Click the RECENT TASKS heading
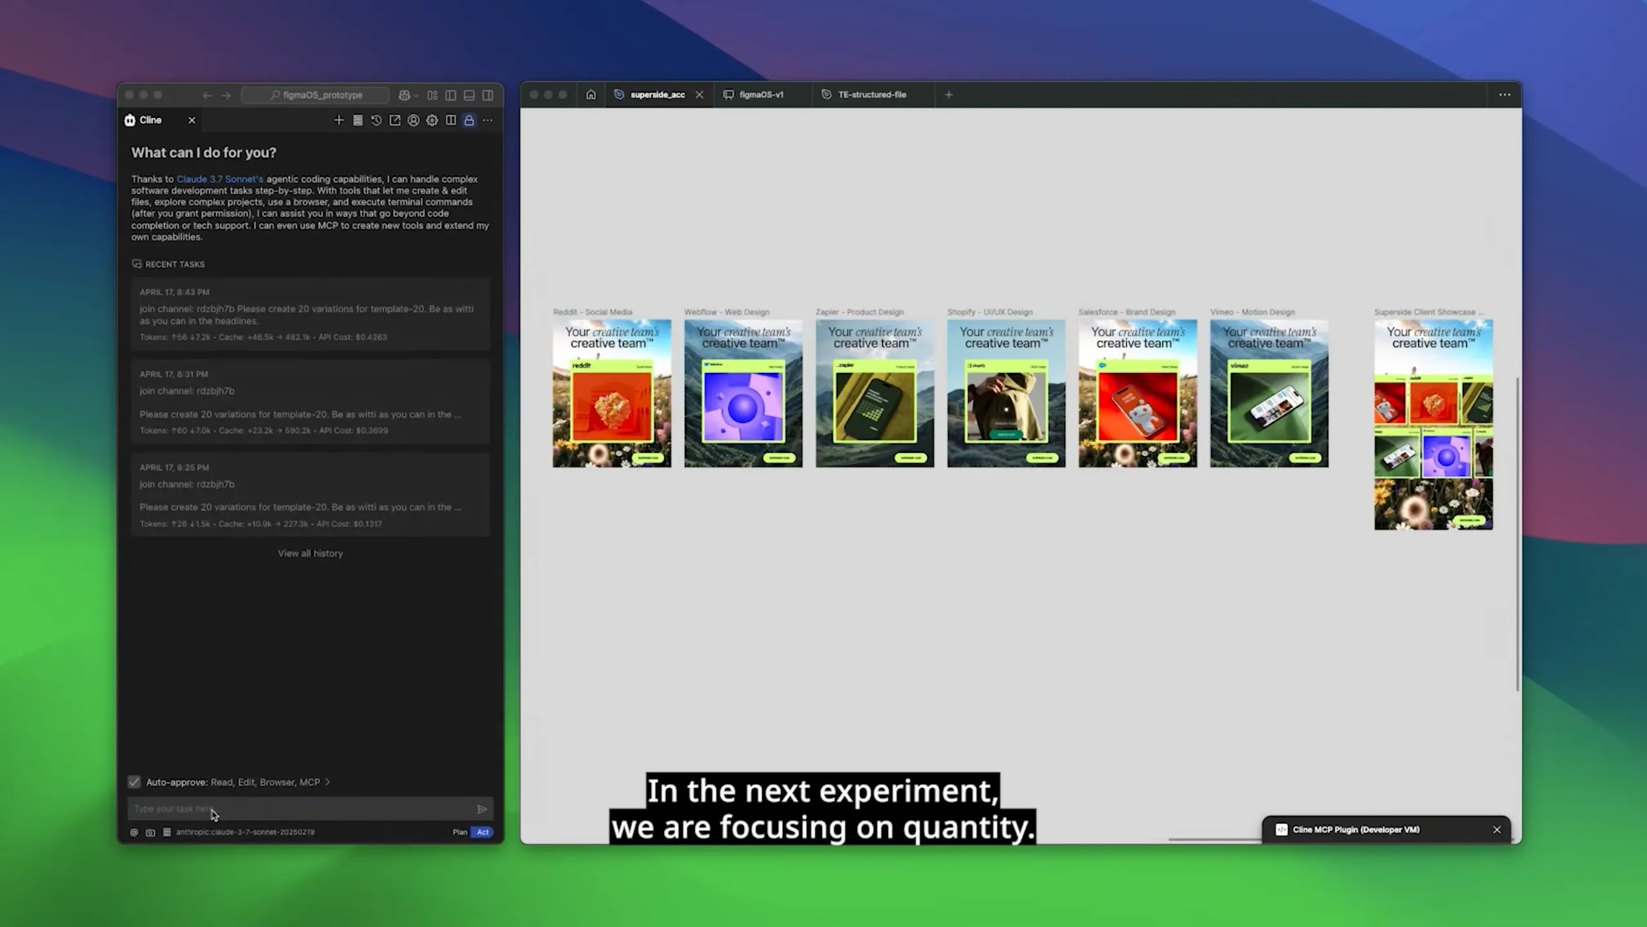Image resolution: width=1647 pixels, height=927 pixels. 175,264
